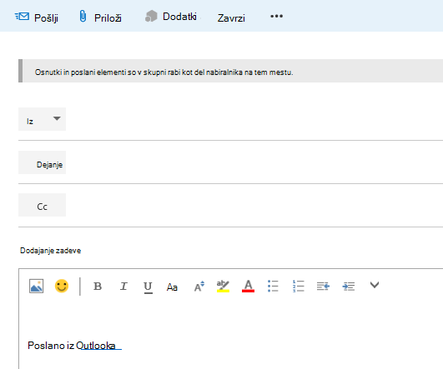Apply yellow text highlight color
The height and width of the screenshot is (369, 443).
(223, 286)
